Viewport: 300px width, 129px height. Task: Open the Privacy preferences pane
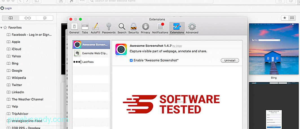tap(145, 28)
